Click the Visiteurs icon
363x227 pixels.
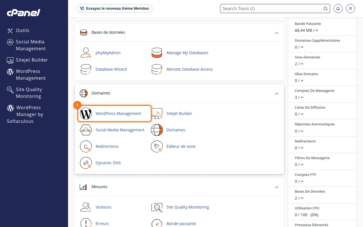pyautogui.click(x=86, y=207)
